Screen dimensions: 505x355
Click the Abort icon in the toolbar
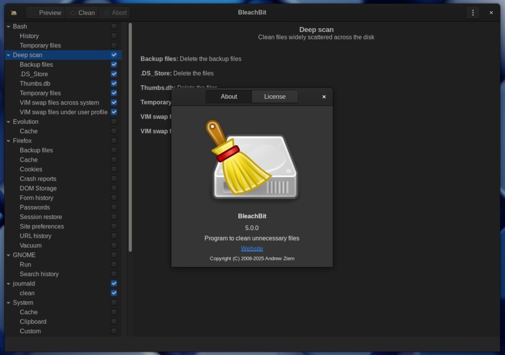[105, 12]
